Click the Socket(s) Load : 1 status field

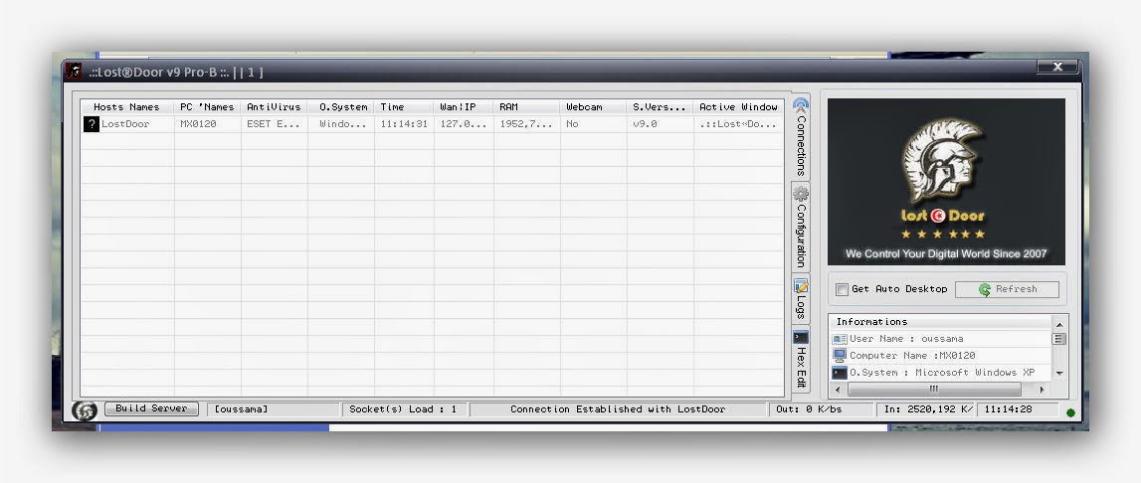405,409
